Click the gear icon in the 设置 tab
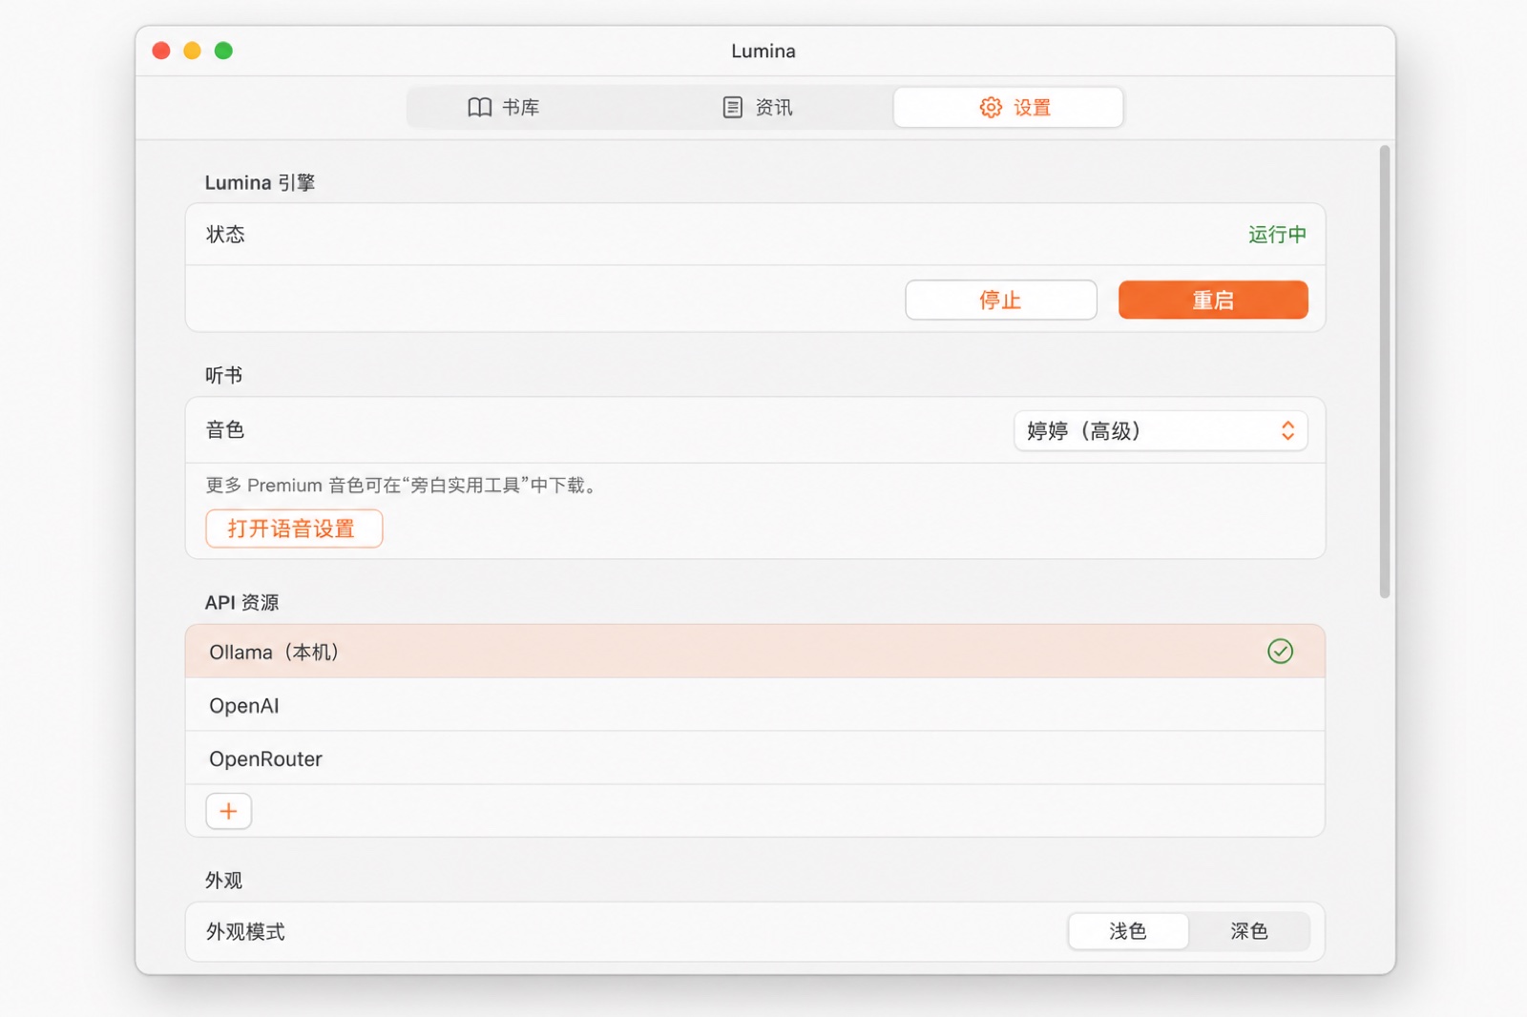The width and height of the screenshot is (1527, 1017). 991,107
